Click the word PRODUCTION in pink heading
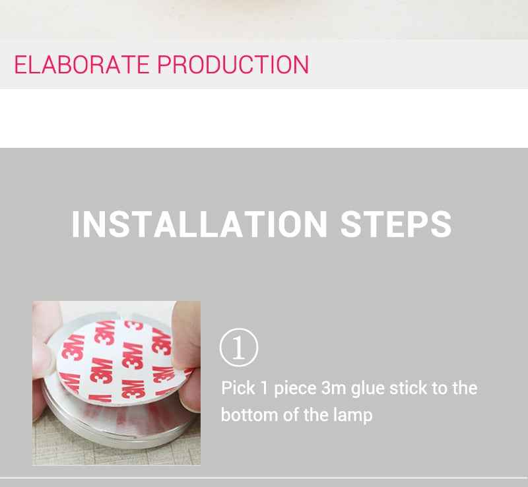 (233, 64)
